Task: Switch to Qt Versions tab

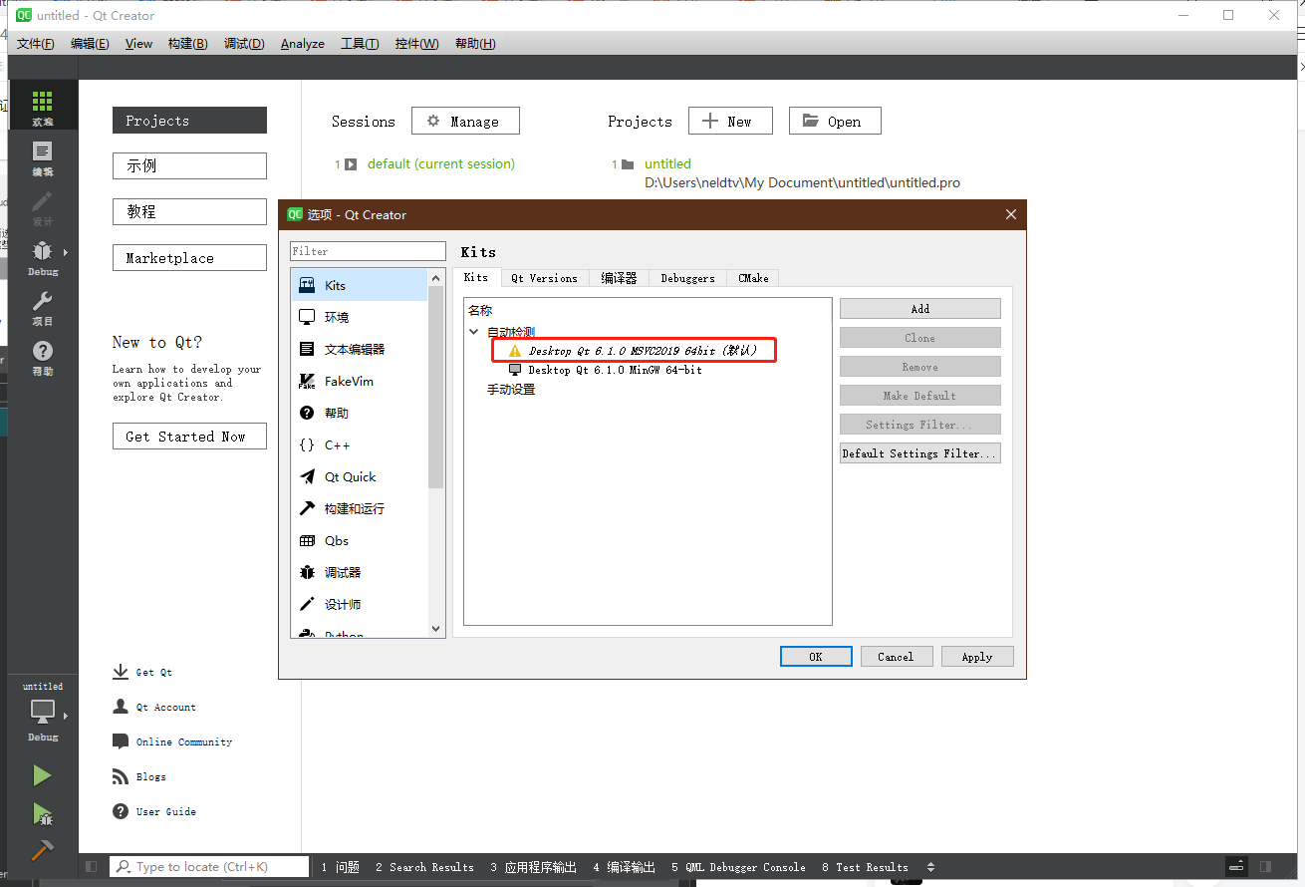Action: point(544,278)
